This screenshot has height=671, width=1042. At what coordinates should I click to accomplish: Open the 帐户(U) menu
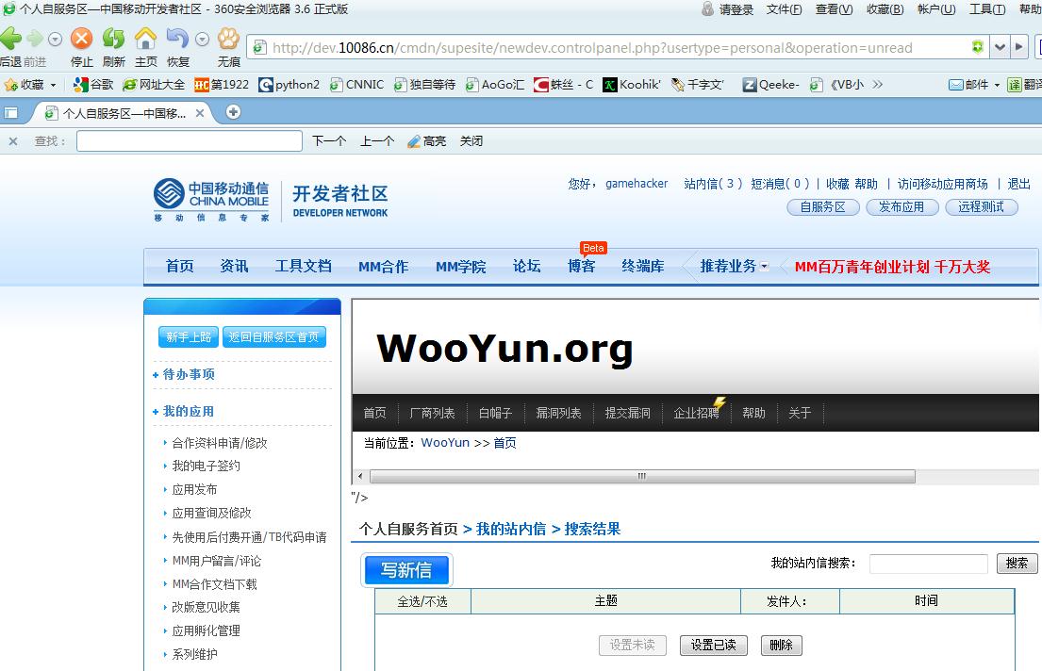point(936,9)
